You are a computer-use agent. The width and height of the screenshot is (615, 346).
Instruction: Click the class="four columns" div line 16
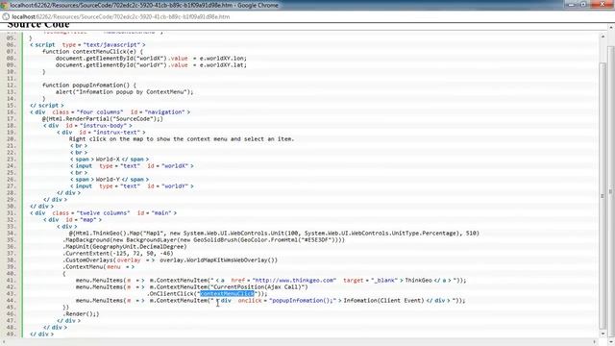click(x=110, y=112)
